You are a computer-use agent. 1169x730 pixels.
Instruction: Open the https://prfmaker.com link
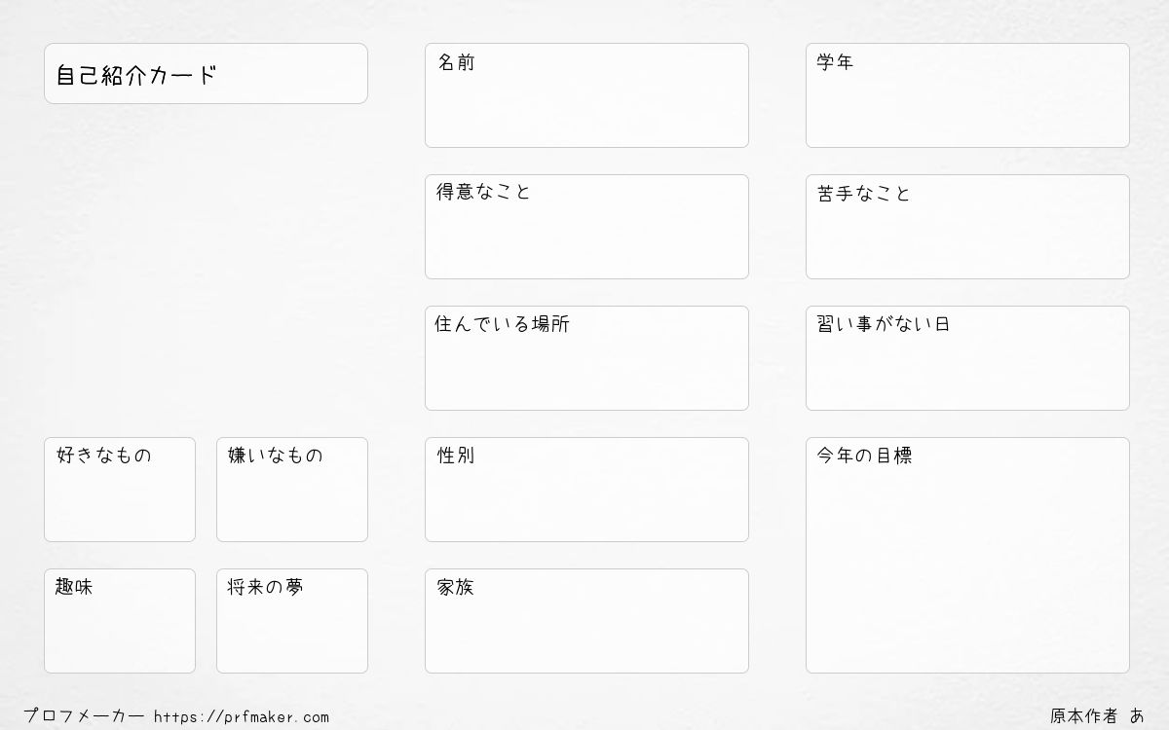[x=242, y=717]
